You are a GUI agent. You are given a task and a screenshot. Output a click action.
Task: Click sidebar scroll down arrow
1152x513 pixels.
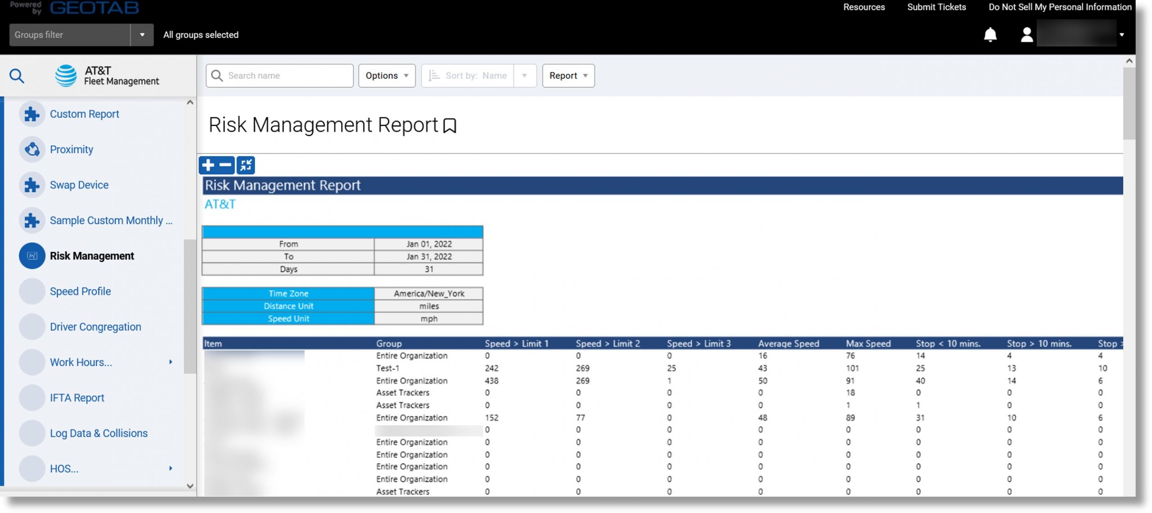190,486
